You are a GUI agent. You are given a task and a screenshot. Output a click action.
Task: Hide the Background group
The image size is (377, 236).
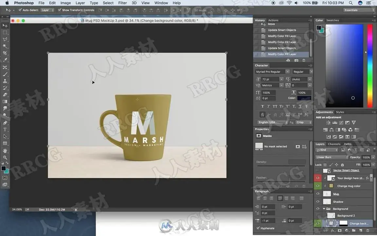318,208
